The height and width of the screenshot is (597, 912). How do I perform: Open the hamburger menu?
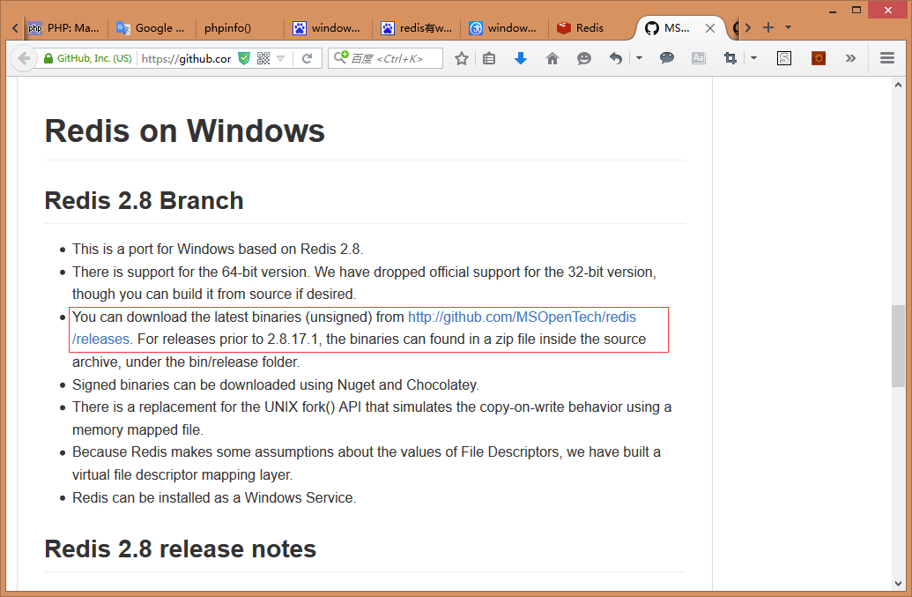click(887, 58)
